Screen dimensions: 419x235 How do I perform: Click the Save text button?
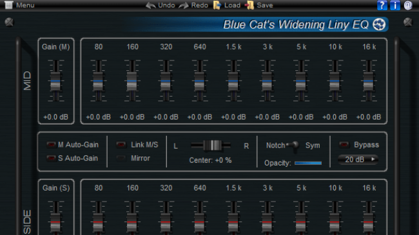[x=265, y=5]
